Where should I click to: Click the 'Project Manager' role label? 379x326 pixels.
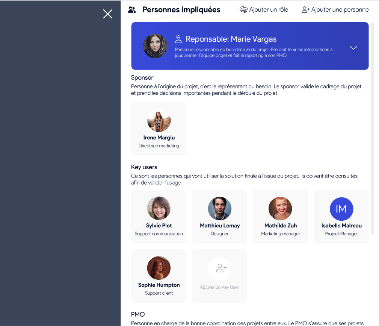click(x=341, y=234)
